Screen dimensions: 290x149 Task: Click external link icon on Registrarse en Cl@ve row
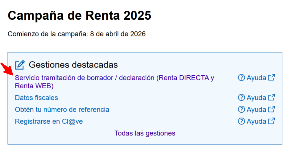point(271,121)
